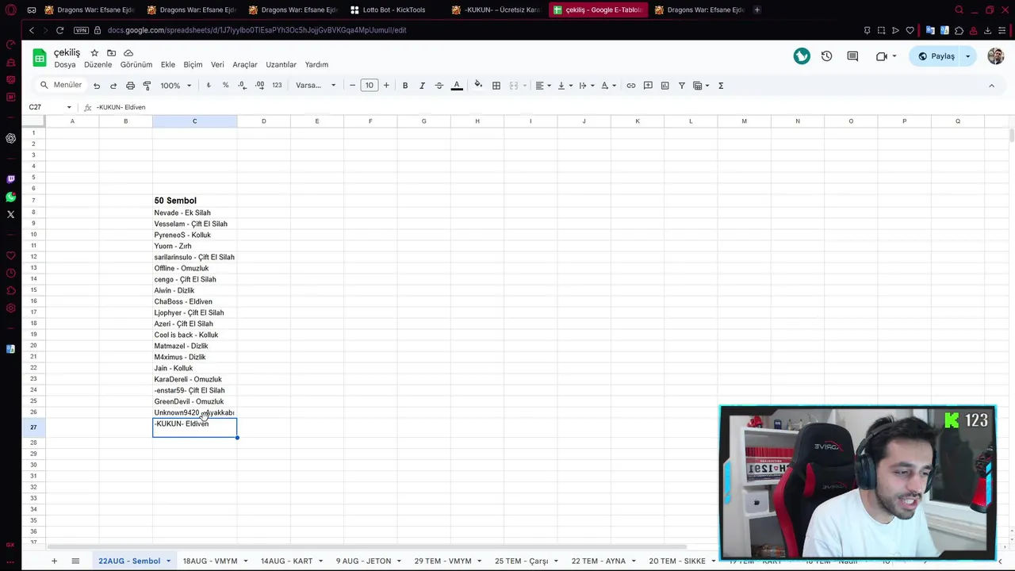Collapse the toolbar with chevron
The image size is (1015, 571).
coord(991,86)
